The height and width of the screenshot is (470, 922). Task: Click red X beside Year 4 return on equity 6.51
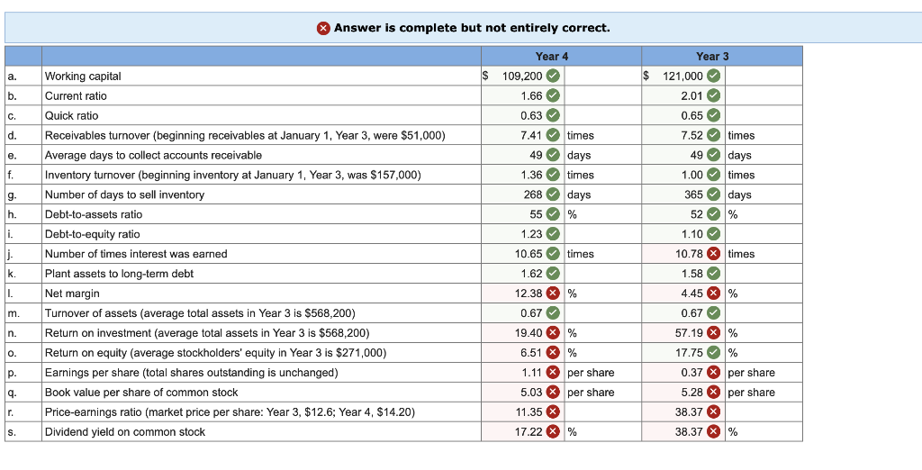tap(553, 352)
